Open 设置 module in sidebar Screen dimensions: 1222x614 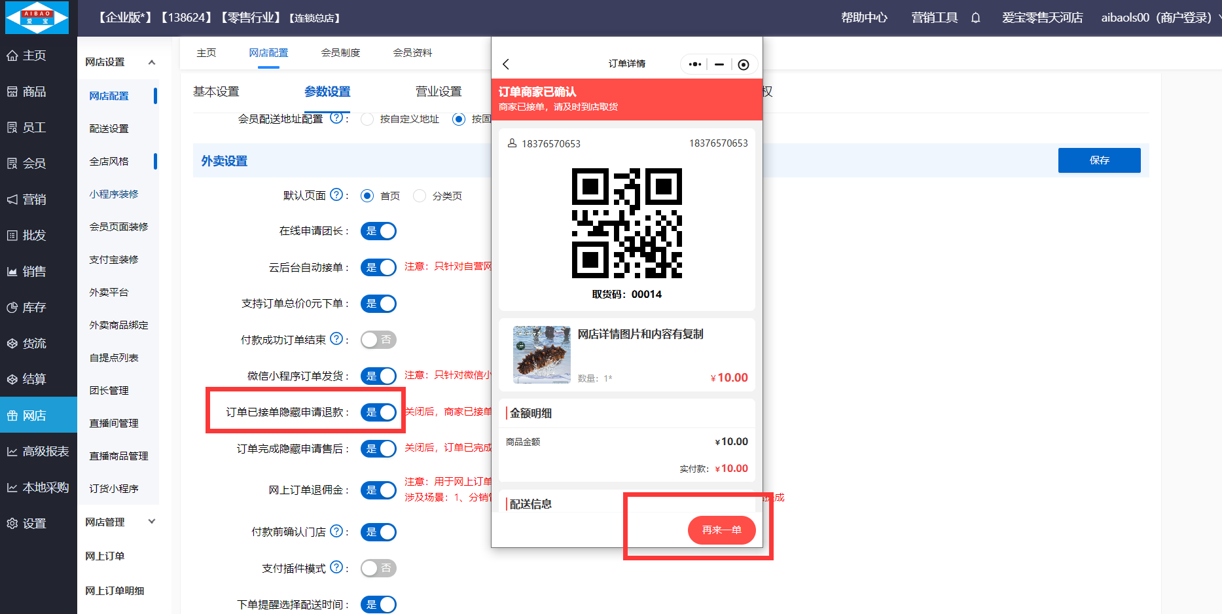(x=39, y=524)
